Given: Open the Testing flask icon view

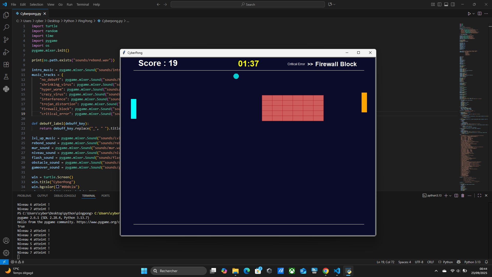Looking at the screenshot, I should tap(6, 77).
